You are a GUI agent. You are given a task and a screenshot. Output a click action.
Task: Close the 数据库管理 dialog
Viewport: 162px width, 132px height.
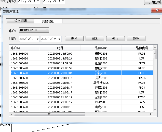pyautogui.click(x=156, y=11)
